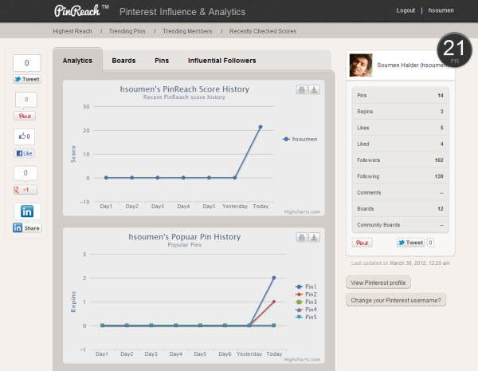The image size is (478, 371).
Task: Click the tweet count box above Tweet
Action: (27, 63)
